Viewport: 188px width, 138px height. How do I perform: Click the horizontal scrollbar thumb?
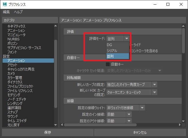(100, 125)
